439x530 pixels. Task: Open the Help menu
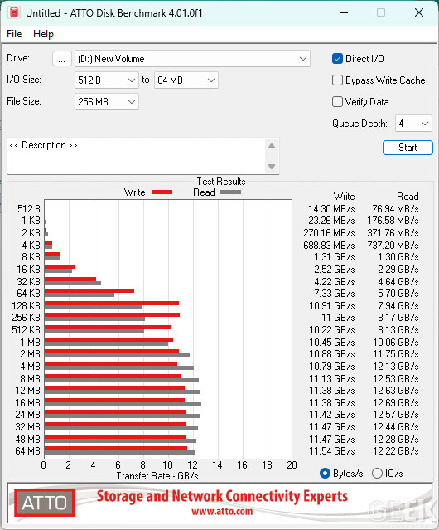[43, 34]
